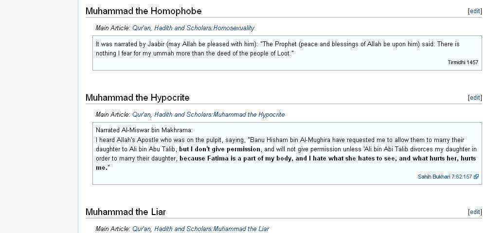
Task: Click the Muhammad the Homophobe heading
Action: coord(144,11)
